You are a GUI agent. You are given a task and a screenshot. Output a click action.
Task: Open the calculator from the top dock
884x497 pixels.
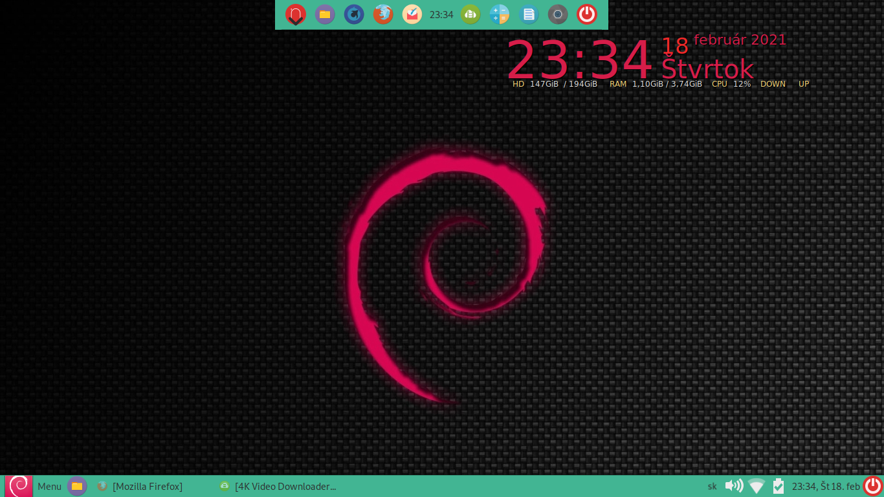point(500,14)
